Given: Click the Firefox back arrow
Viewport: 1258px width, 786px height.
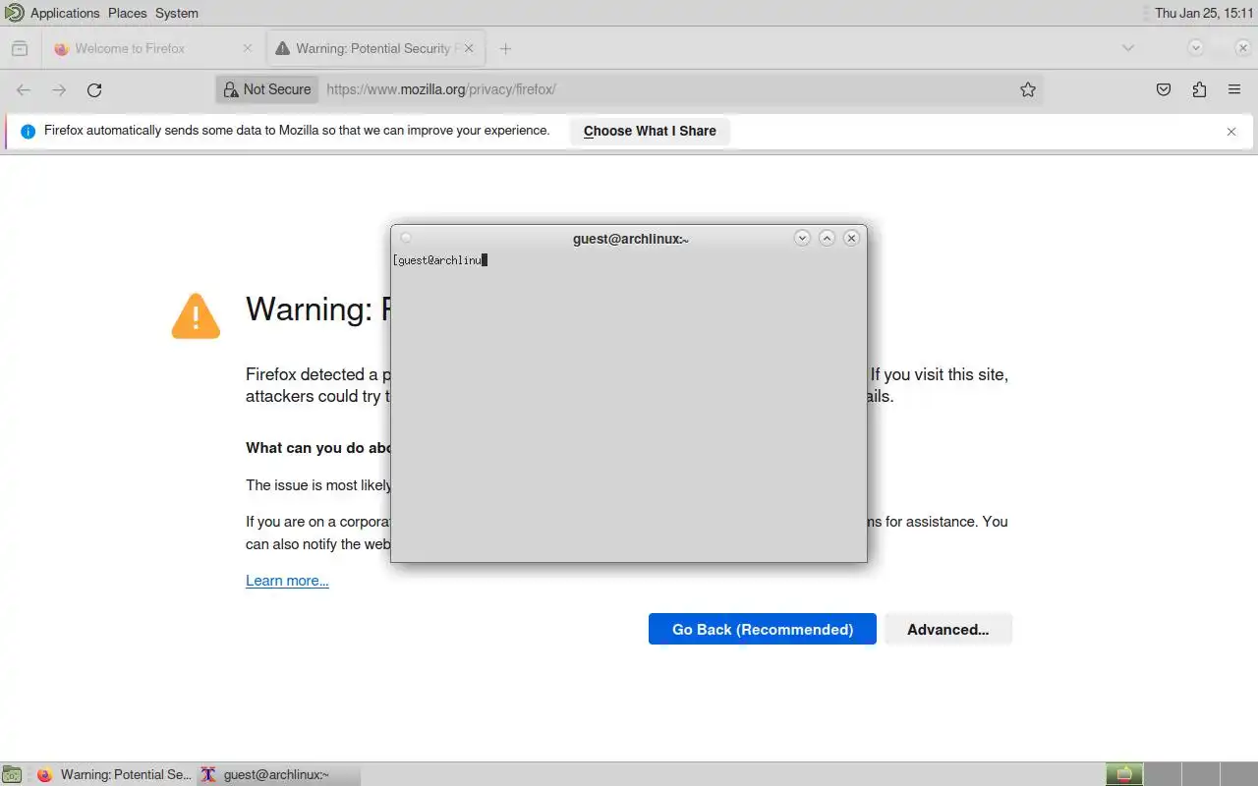Looking at the screenshot, I should [x=24, y=89].
